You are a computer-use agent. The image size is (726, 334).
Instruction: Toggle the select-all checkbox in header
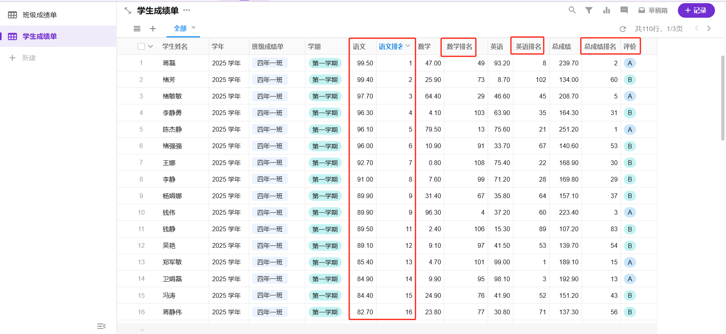pos(141,46)
